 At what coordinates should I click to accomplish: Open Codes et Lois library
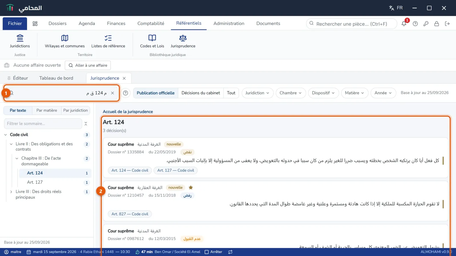pyautogui.click(x=152, y=41)
